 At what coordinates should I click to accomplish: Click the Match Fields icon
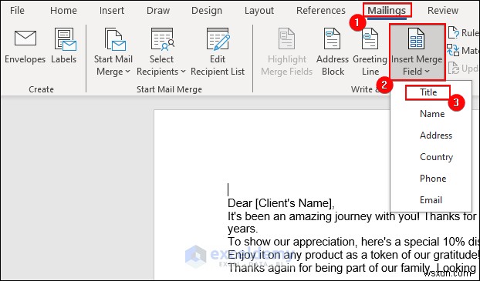pyautogui.click(x=453, y=50)
